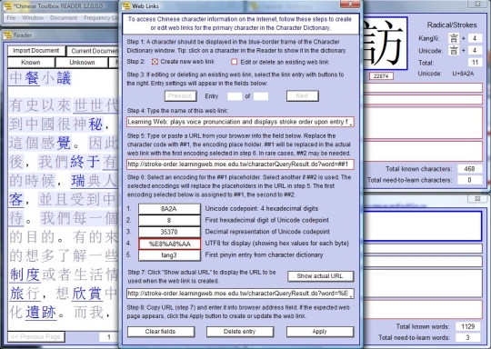491x349 pixels.
Task: Click the Unicode radical 言 box
Action: pyautogui.click(x=454, y=50)
